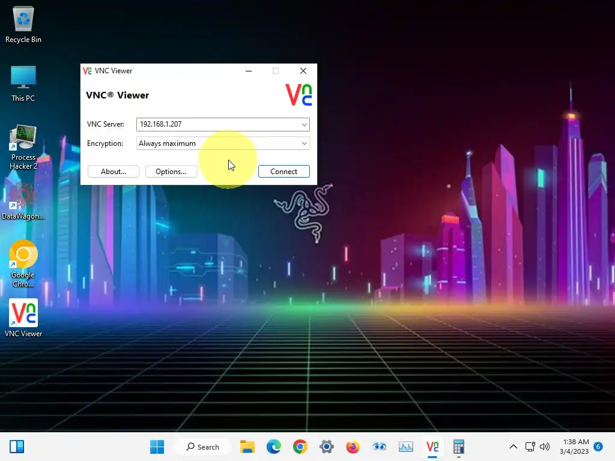Select the Process Hacker 2 shortcut
Screen dimensions: 615x461
click(23, 148)
